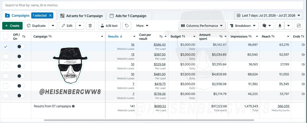Click the Edit button
The image size is (307, 123).
(67, 26)
